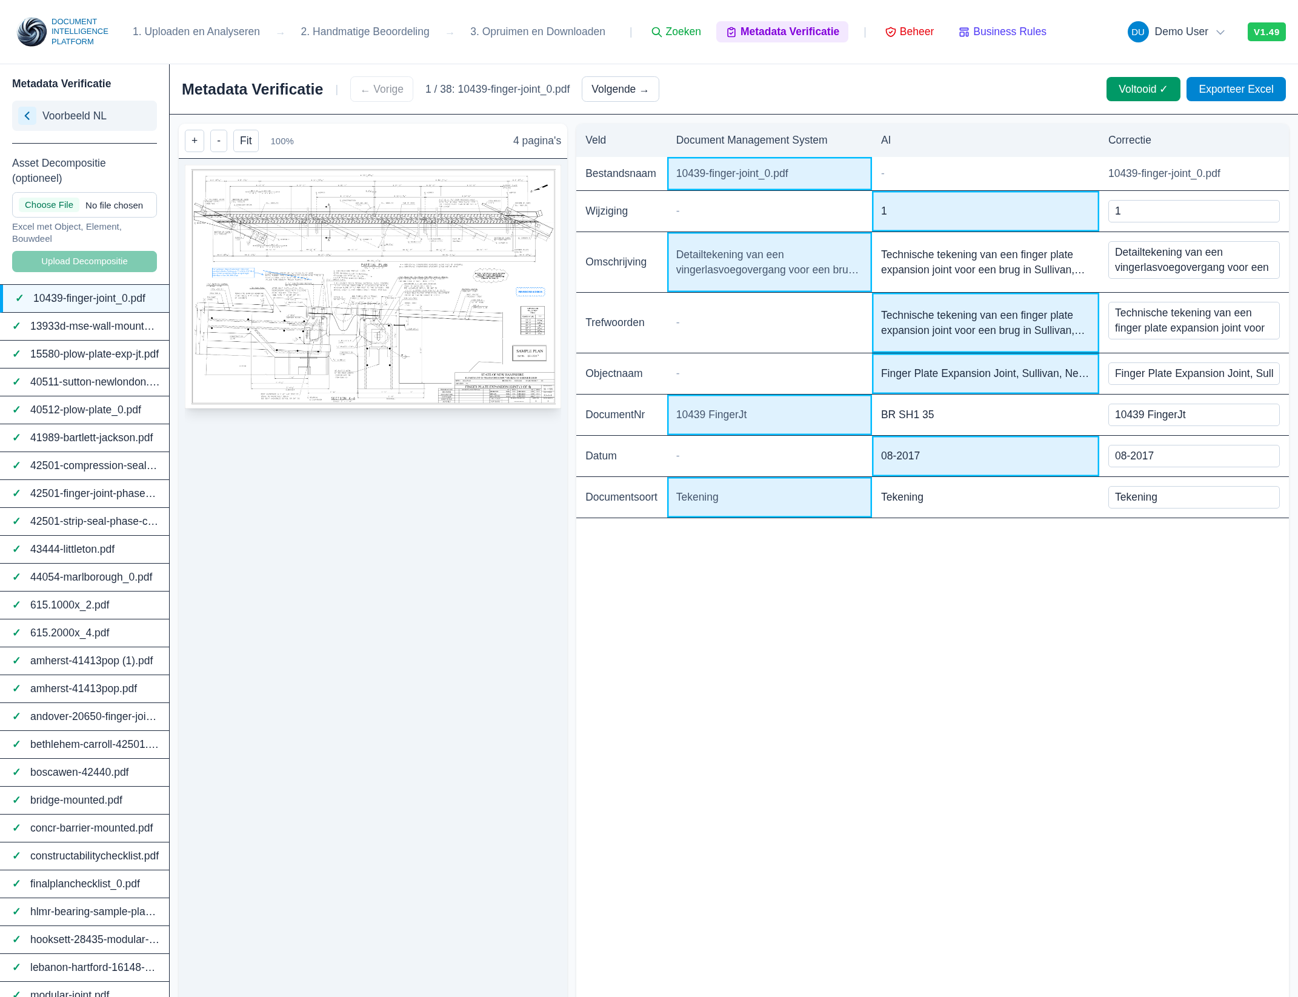Click the back chevron beside Voorbeeld NL
Image resolution: width=1298 pixels, height=997 pixels.
coord(27,116)
